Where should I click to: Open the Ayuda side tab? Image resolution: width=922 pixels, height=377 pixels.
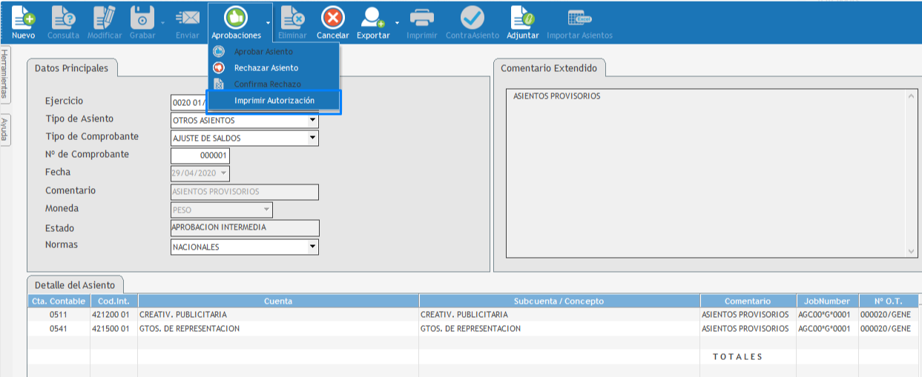click(4, 130)
